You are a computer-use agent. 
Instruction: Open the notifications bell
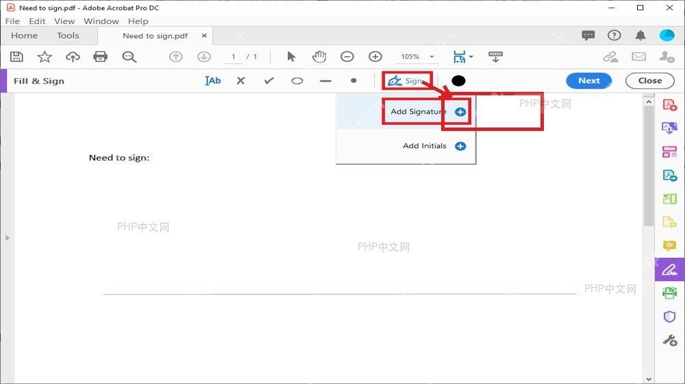(640, 36)
